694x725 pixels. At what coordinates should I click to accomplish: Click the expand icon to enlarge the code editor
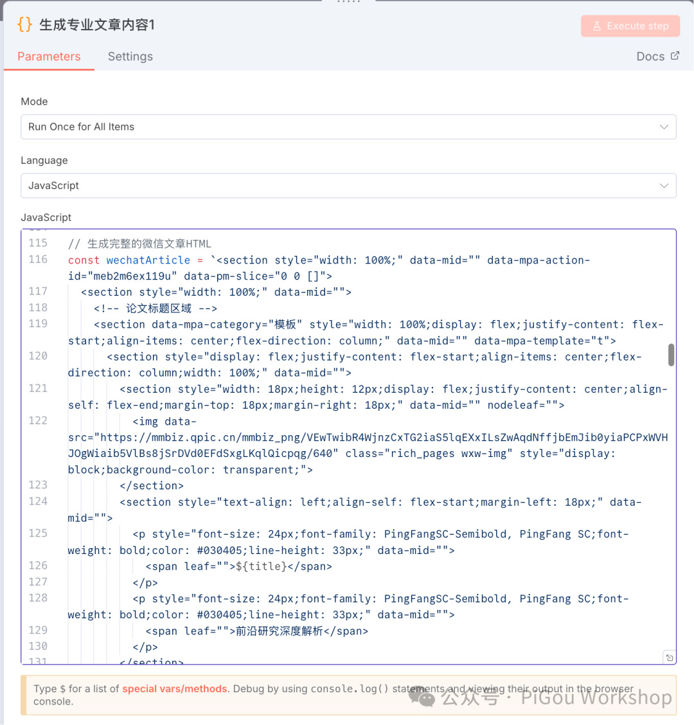(669, 657)
